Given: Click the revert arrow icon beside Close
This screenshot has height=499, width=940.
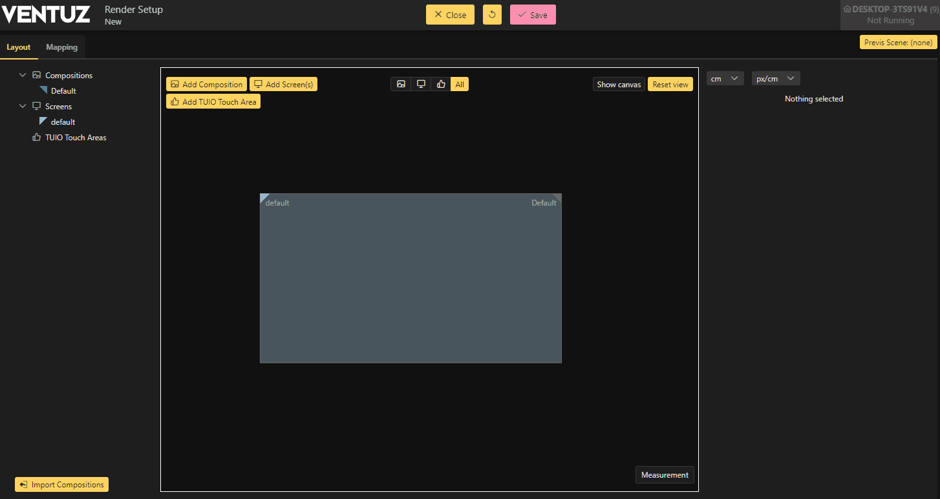Looking at the screenshot, I should click(492, 15).
